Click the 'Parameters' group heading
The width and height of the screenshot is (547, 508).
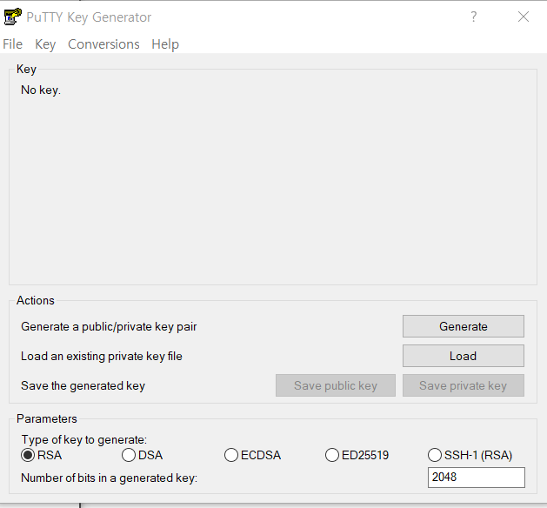(47, 418)
